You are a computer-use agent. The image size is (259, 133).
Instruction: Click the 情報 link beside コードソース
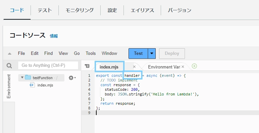54,36
